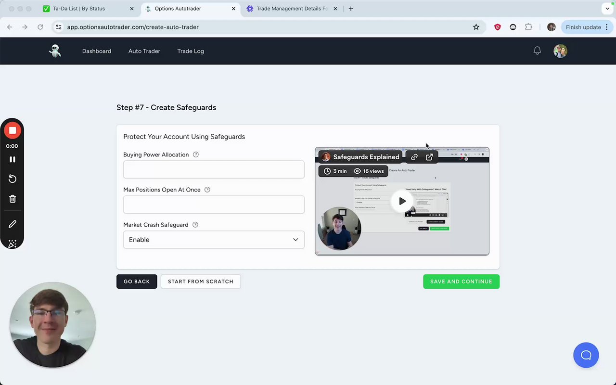Restart the recording
This screenshot has height=385, width=616.
[13, 179]
